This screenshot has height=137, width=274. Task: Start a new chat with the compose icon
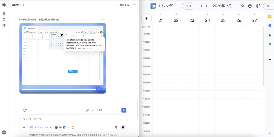pyautogui.click(x=4, y=13)
